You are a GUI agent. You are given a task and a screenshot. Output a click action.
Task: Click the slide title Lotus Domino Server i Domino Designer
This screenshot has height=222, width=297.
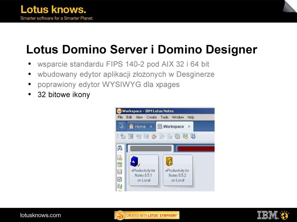click(x=142, y=49)
